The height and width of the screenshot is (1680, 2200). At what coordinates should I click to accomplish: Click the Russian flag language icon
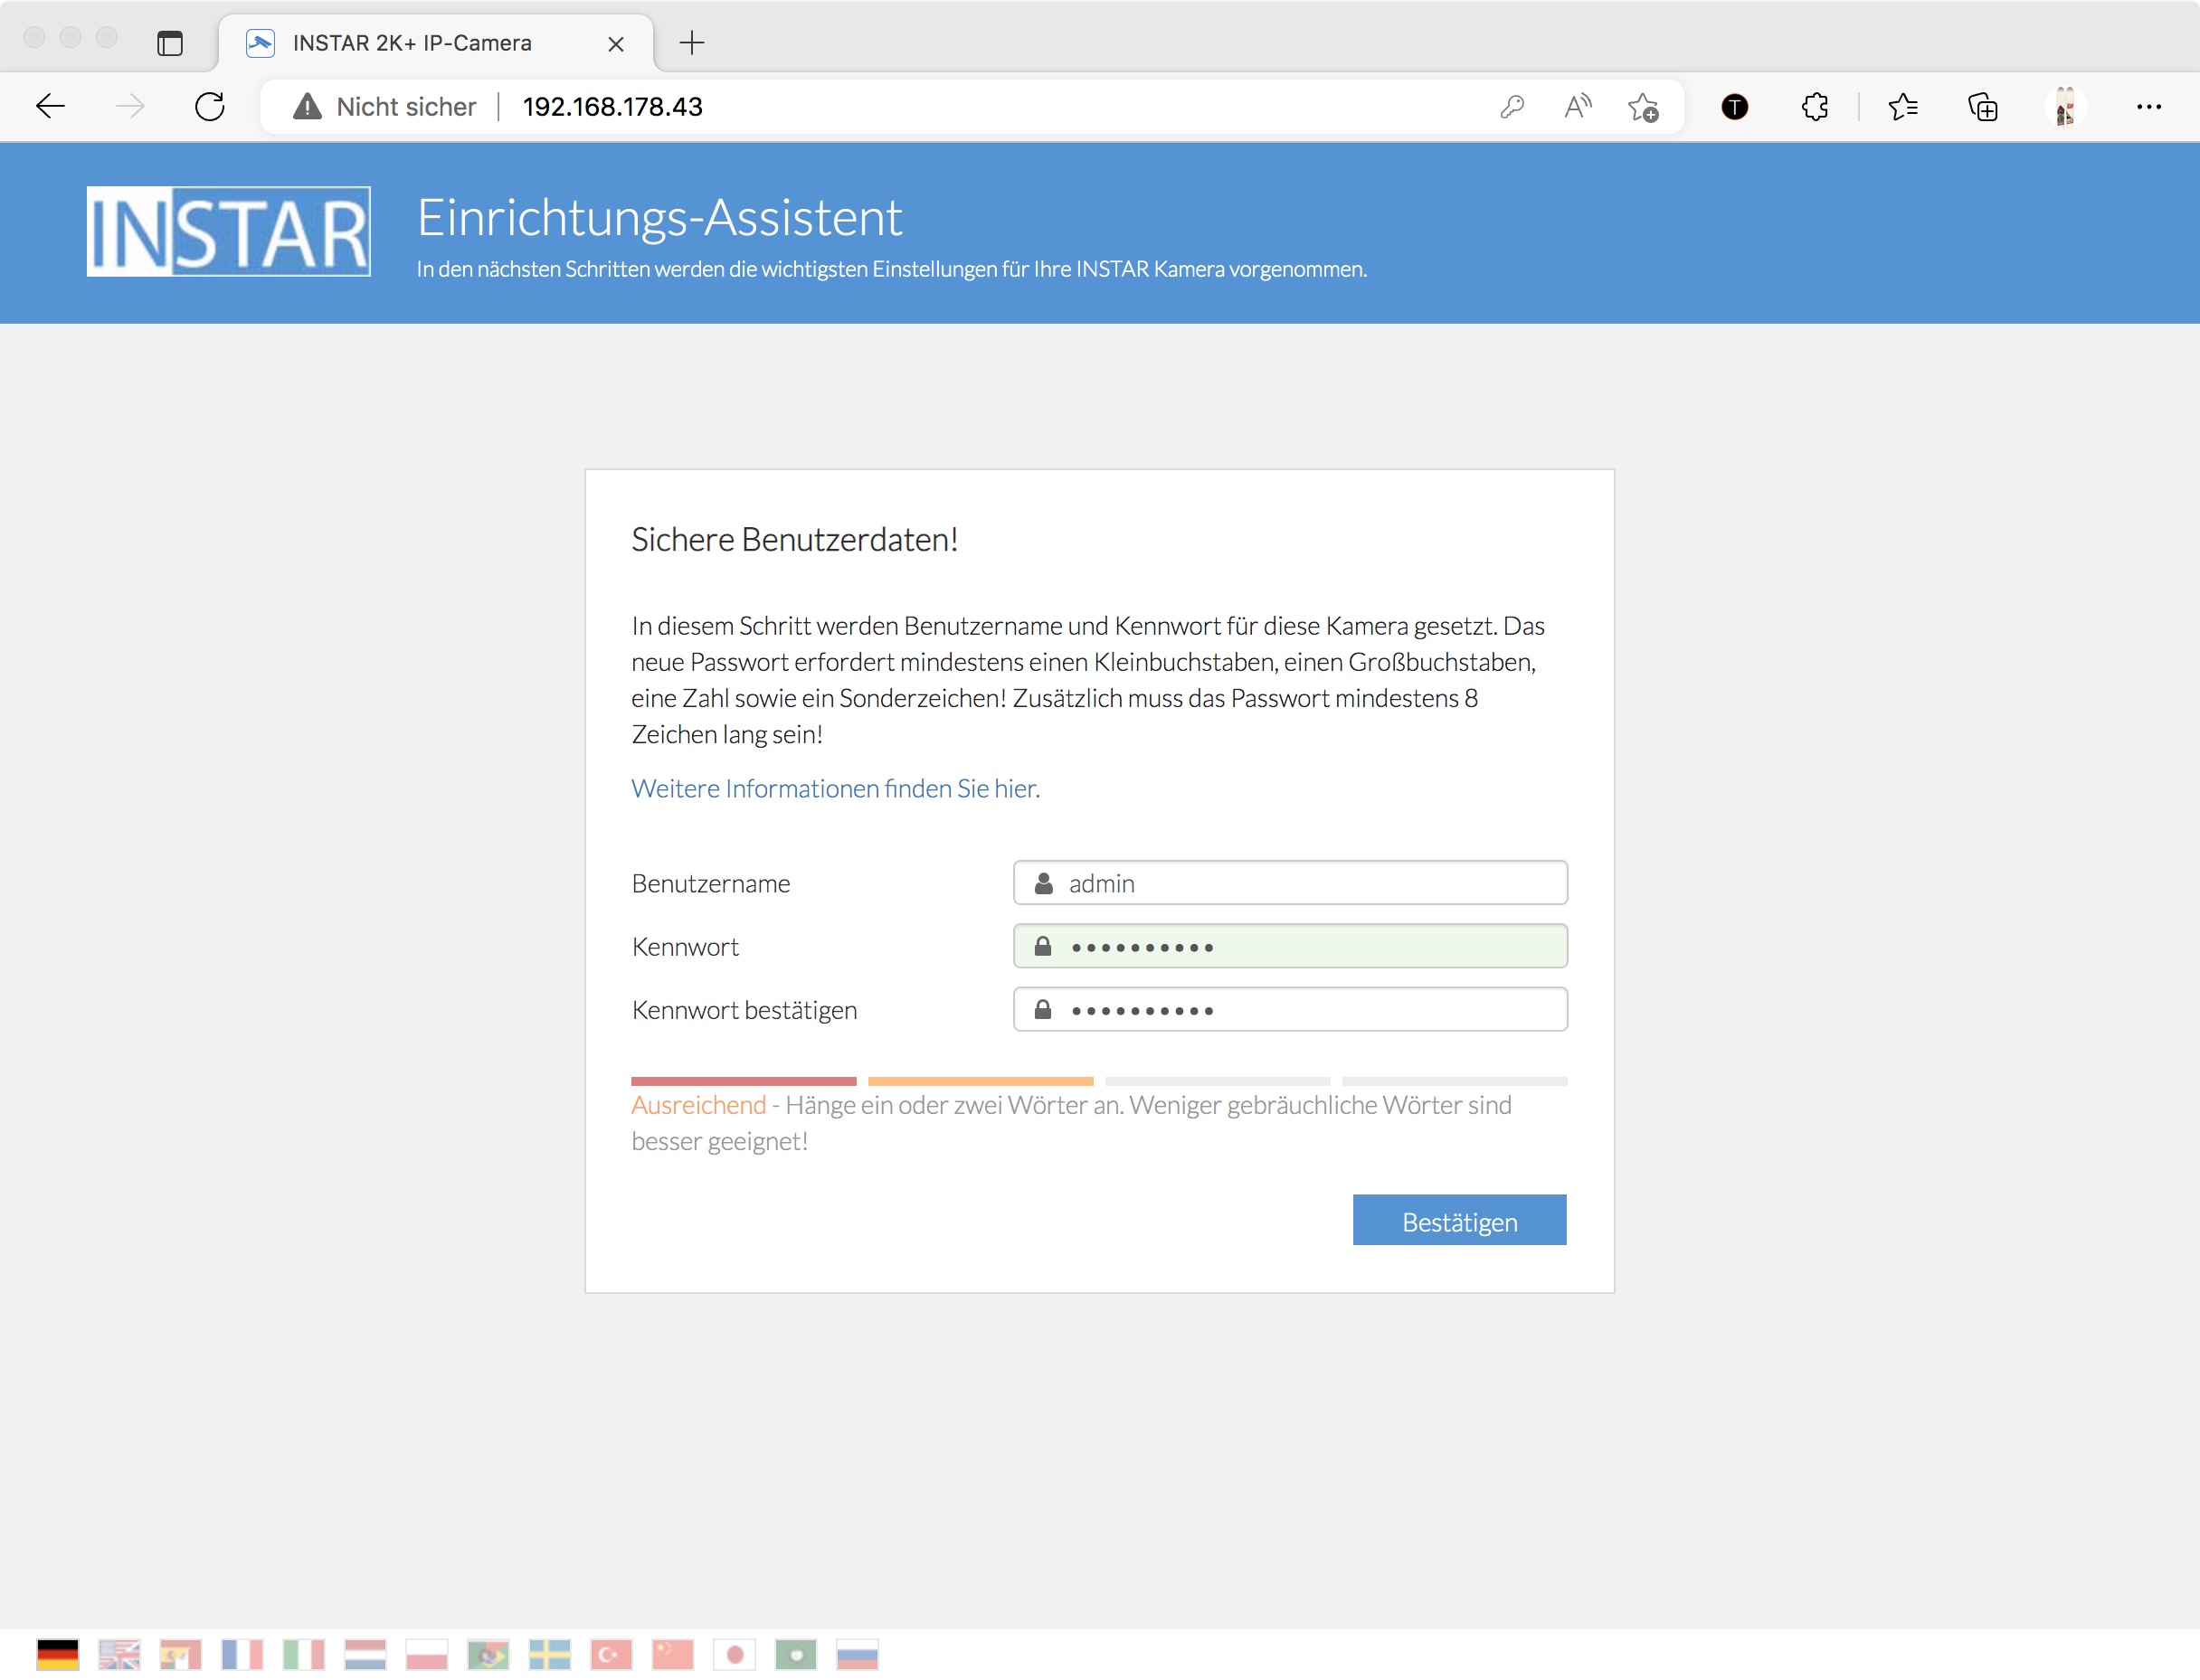858,1654
